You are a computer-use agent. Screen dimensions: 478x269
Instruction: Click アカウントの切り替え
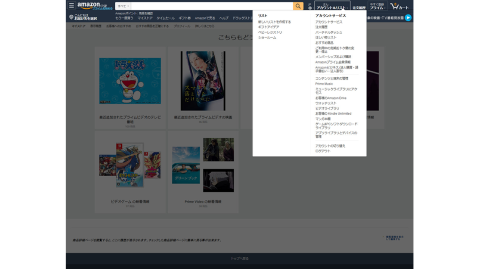coord(330,146)
